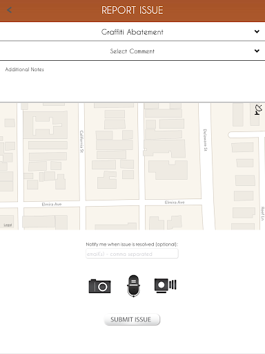Click the Additional Notes text area
Image resolution: width=265 pixels, height=354 pixels.
(x=132, y=82)
